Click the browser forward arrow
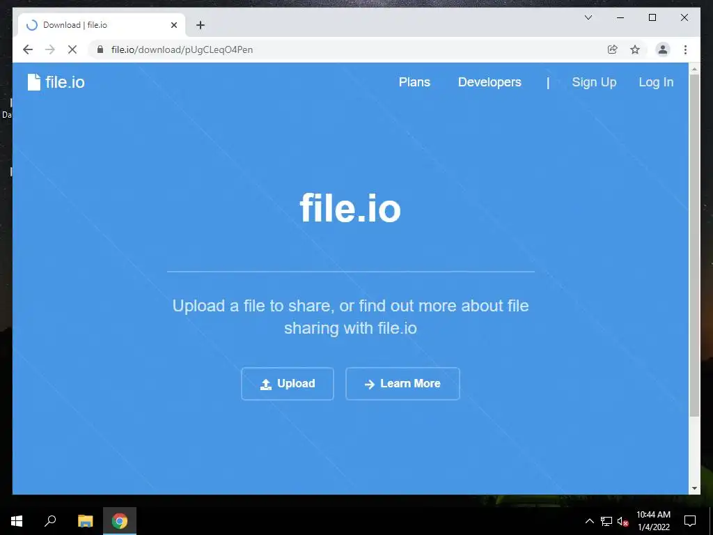The height and width of the screenshot is (535, 713). coord(50,49)
